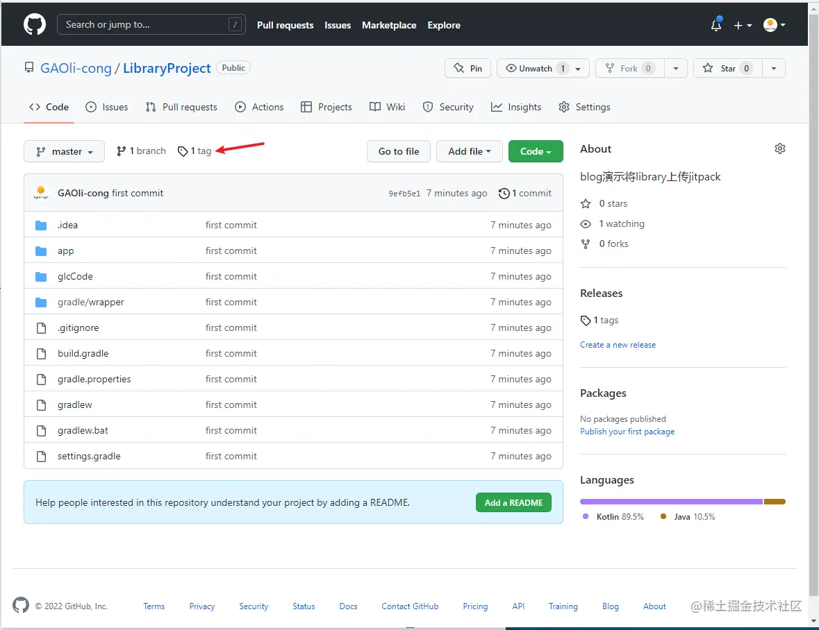This screenshot has width=819, height=630.
Task: Switch to the Issues tab
Action: [107, 107]
